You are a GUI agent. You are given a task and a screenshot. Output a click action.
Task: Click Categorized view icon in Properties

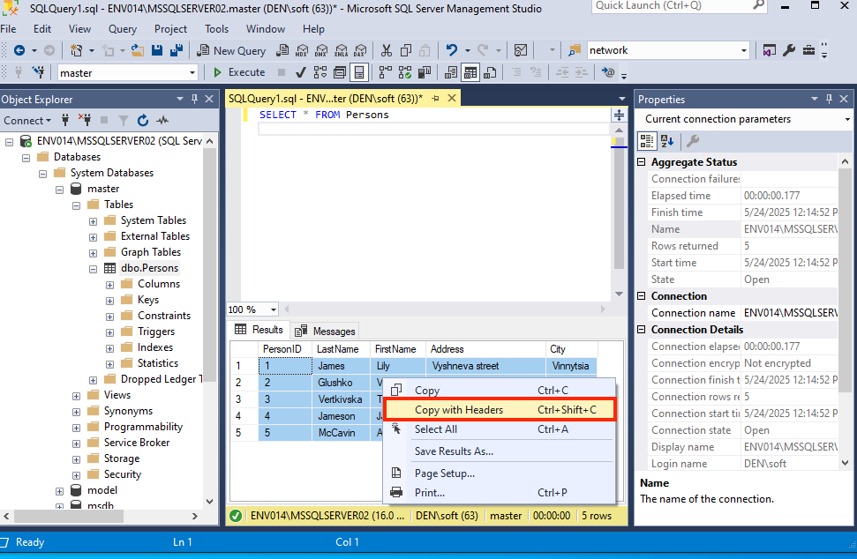click(x=647, y=141)
